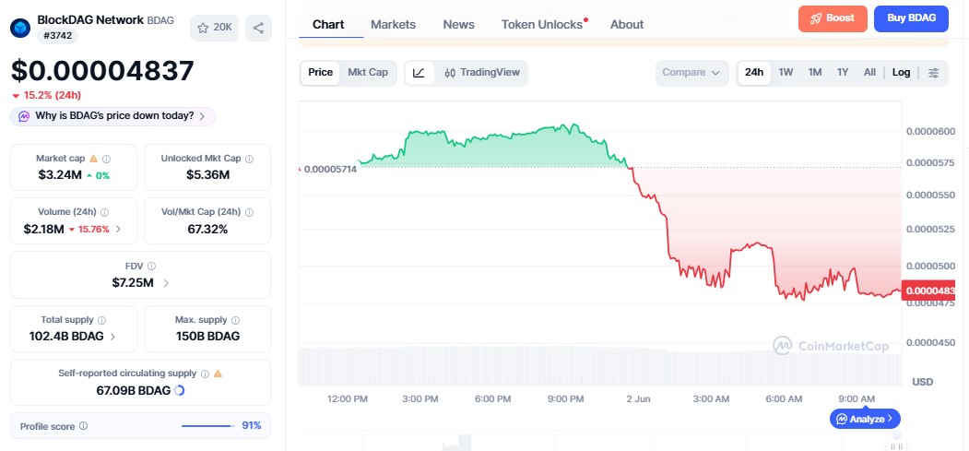Expand FDV details chevron

(166, 283)
